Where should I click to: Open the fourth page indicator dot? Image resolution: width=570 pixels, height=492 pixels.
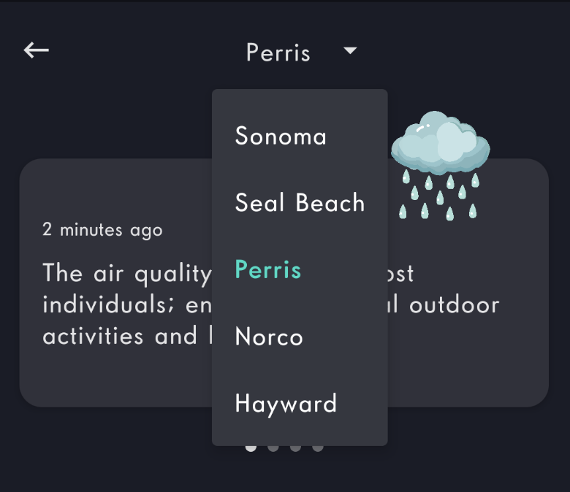click(318, 447)
